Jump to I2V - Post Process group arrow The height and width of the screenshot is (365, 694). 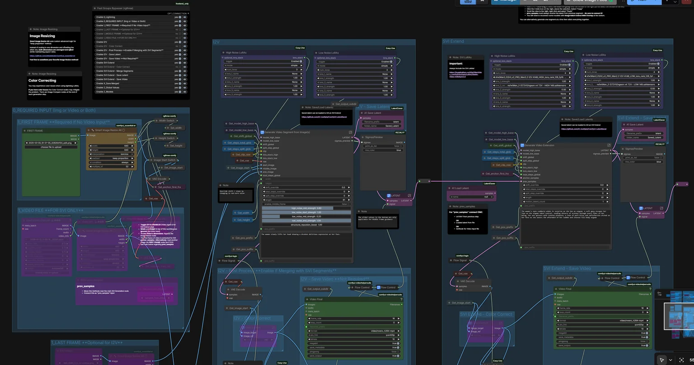click(x=185, y=50)
